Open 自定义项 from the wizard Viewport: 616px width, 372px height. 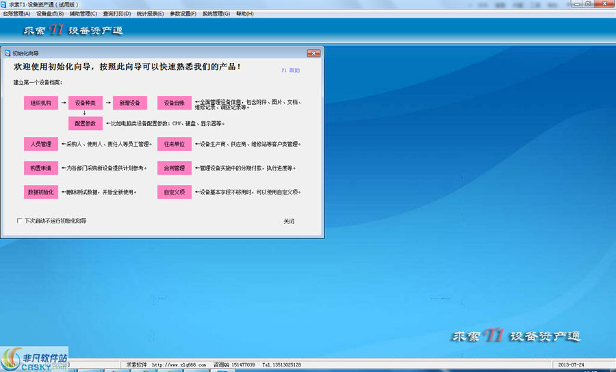[x=175, y=192]
